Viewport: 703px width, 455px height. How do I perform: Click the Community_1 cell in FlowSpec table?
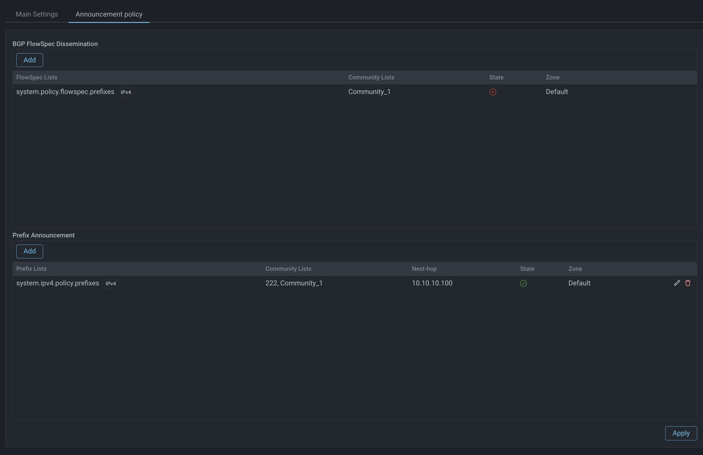click(x=369, y=92)
